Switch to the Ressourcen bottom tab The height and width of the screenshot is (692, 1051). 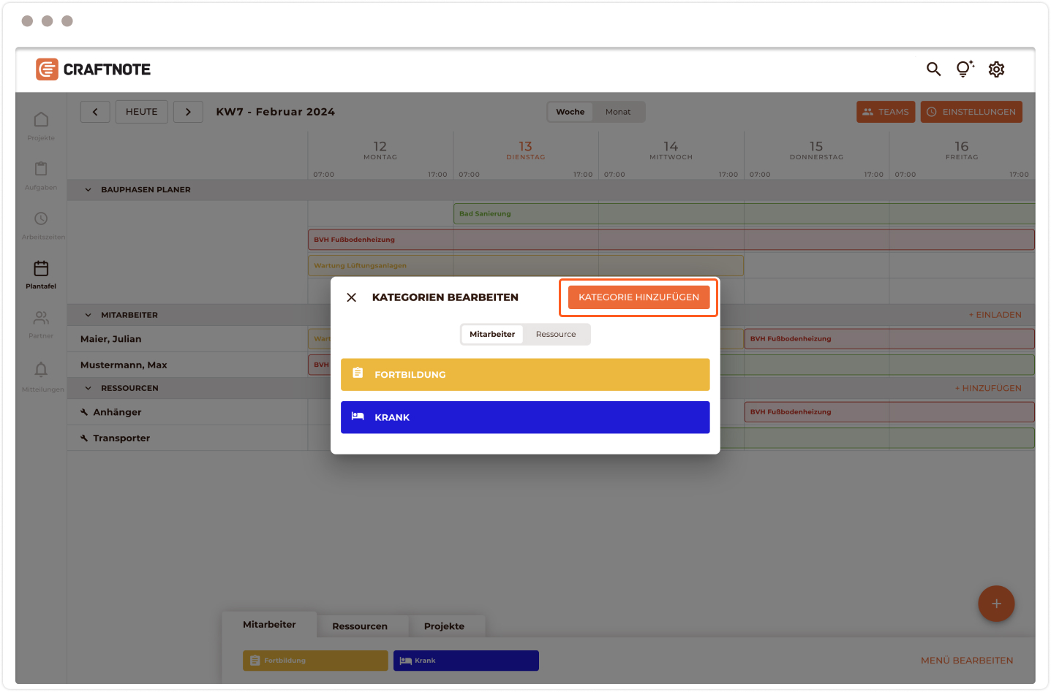coord(360,626)
